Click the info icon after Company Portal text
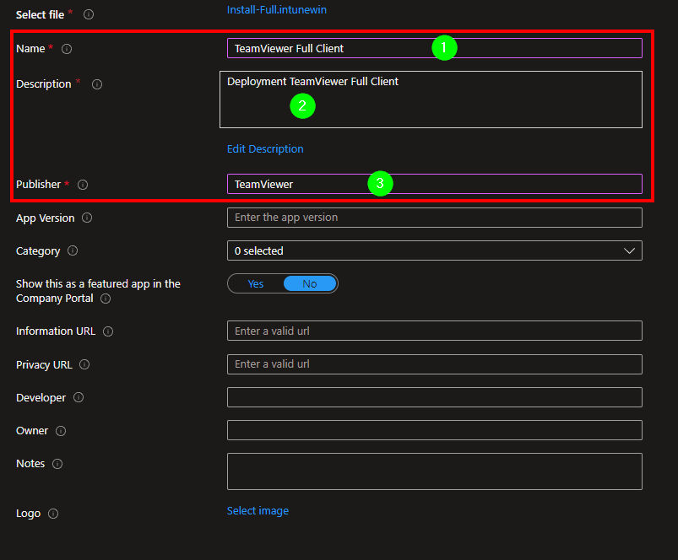 click(x=106, y=299)
